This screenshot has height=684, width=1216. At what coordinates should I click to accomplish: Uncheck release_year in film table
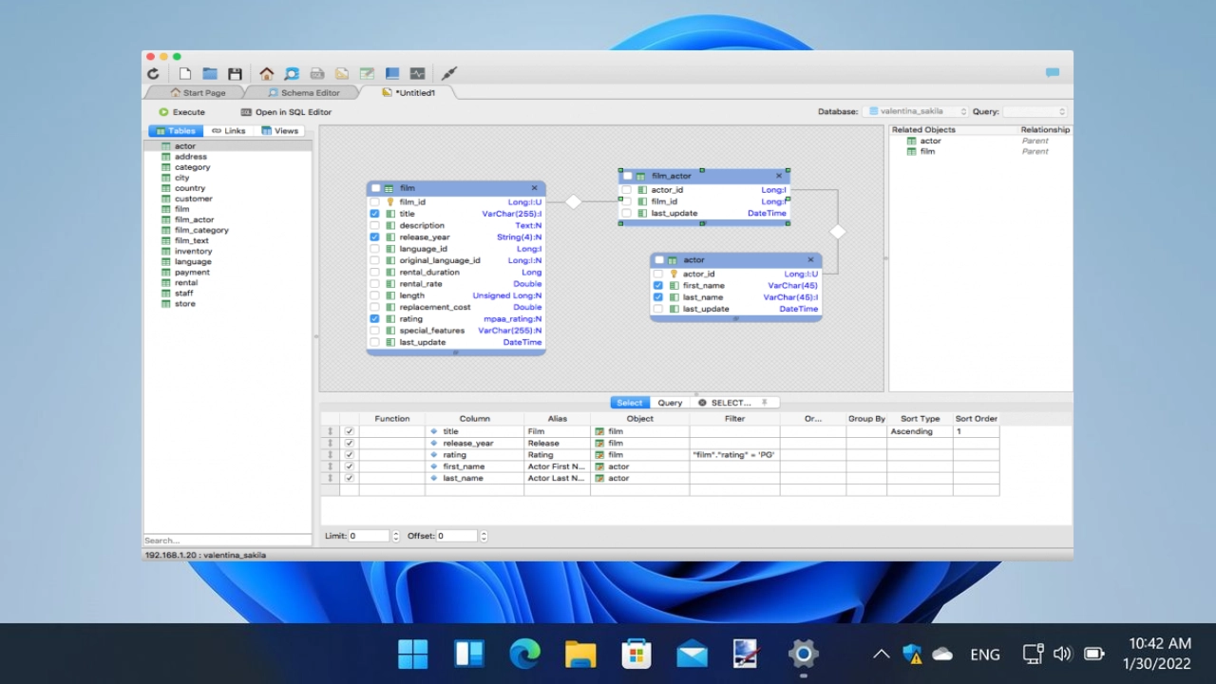pyautogui.click(x=375, y=237)
